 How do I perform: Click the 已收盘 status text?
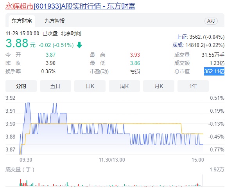click(50, 33)
